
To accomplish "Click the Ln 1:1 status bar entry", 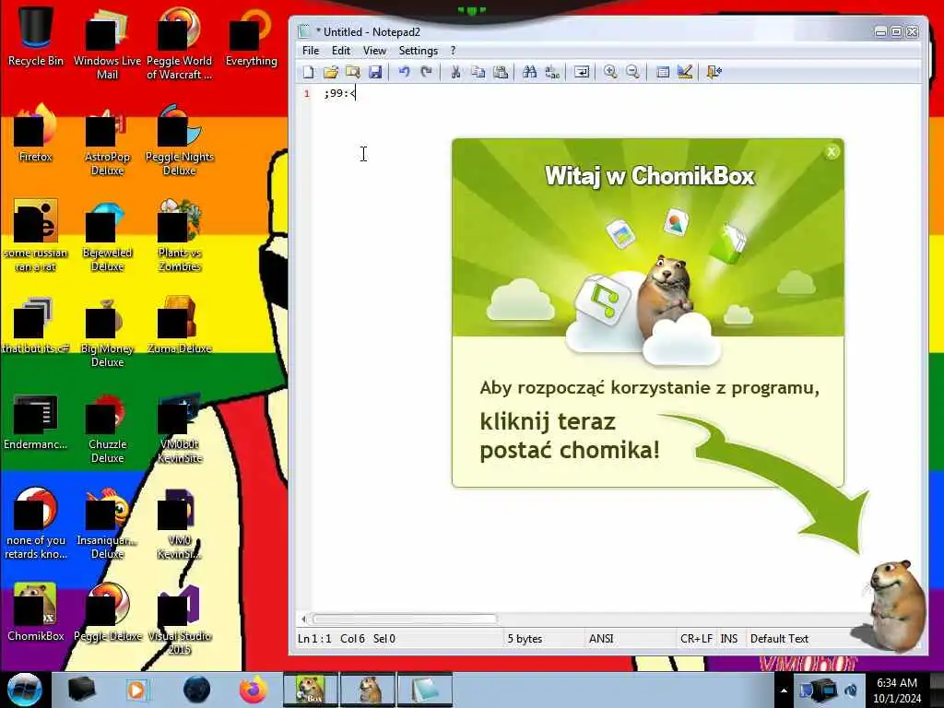I will click(314, 639).
